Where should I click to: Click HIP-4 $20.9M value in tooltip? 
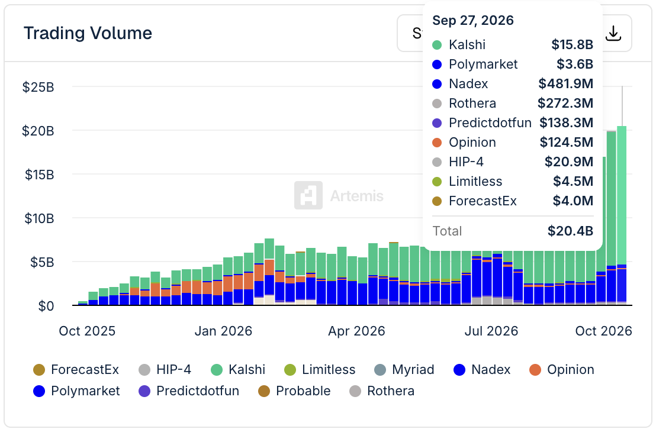pyautogui.click(x=568, y=162)
